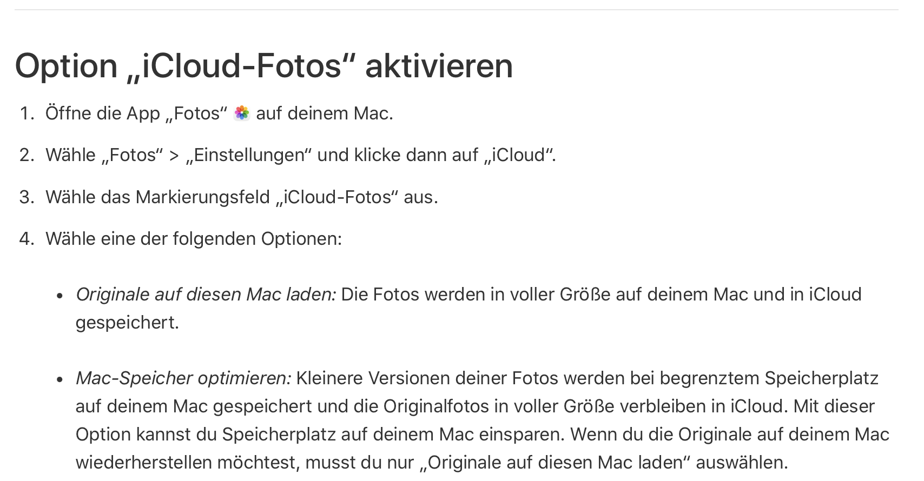
Task: Click the bullet before "Mac-Speicher optimieren"
Action: pos(60,379)
